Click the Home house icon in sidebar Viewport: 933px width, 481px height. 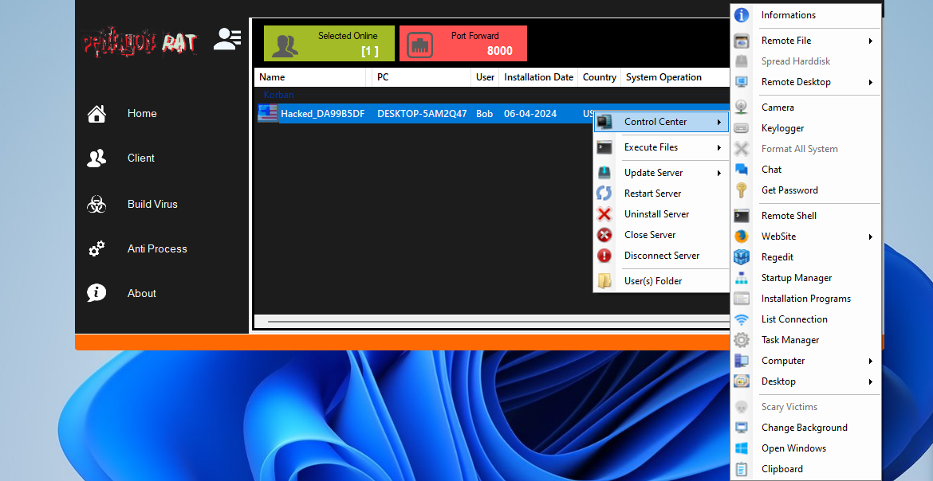point(96,114)
